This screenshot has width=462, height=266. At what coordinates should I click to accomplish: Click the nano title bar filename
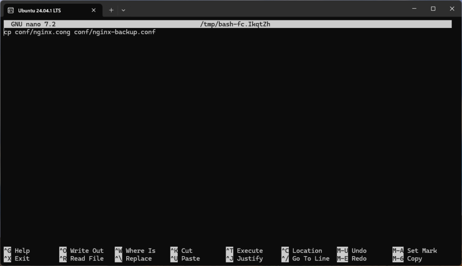[235, 24]
